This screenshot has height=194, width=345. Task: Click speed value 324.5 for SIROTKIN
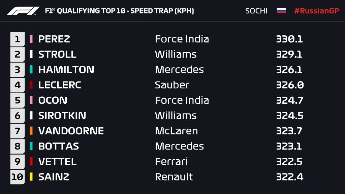pyautogui.click(x=290, y=116)
